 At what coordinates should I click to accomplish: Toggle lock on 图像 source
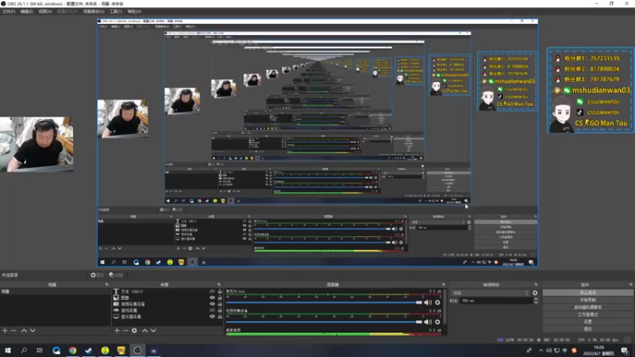(220, 297)
